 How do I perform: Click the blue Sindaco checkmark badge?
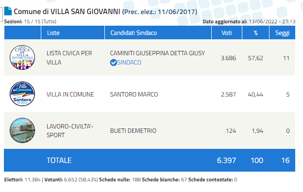114,63
